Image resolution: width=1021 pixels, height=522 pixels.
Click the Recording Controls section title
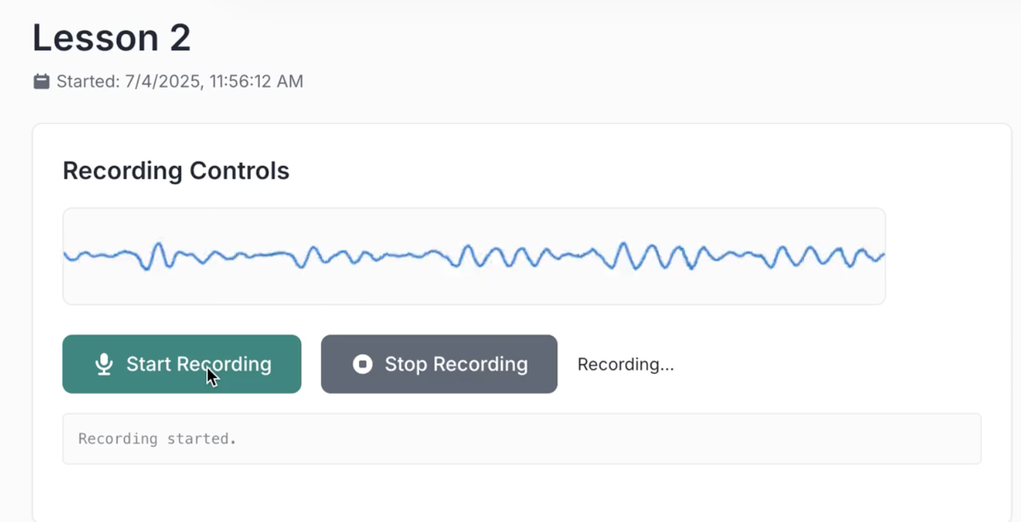pyautogui.click(x=176, y=171)
